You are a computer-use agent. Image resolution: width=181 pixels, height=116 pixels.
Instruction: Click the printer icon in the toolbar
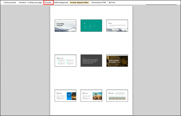click(110, 3)
